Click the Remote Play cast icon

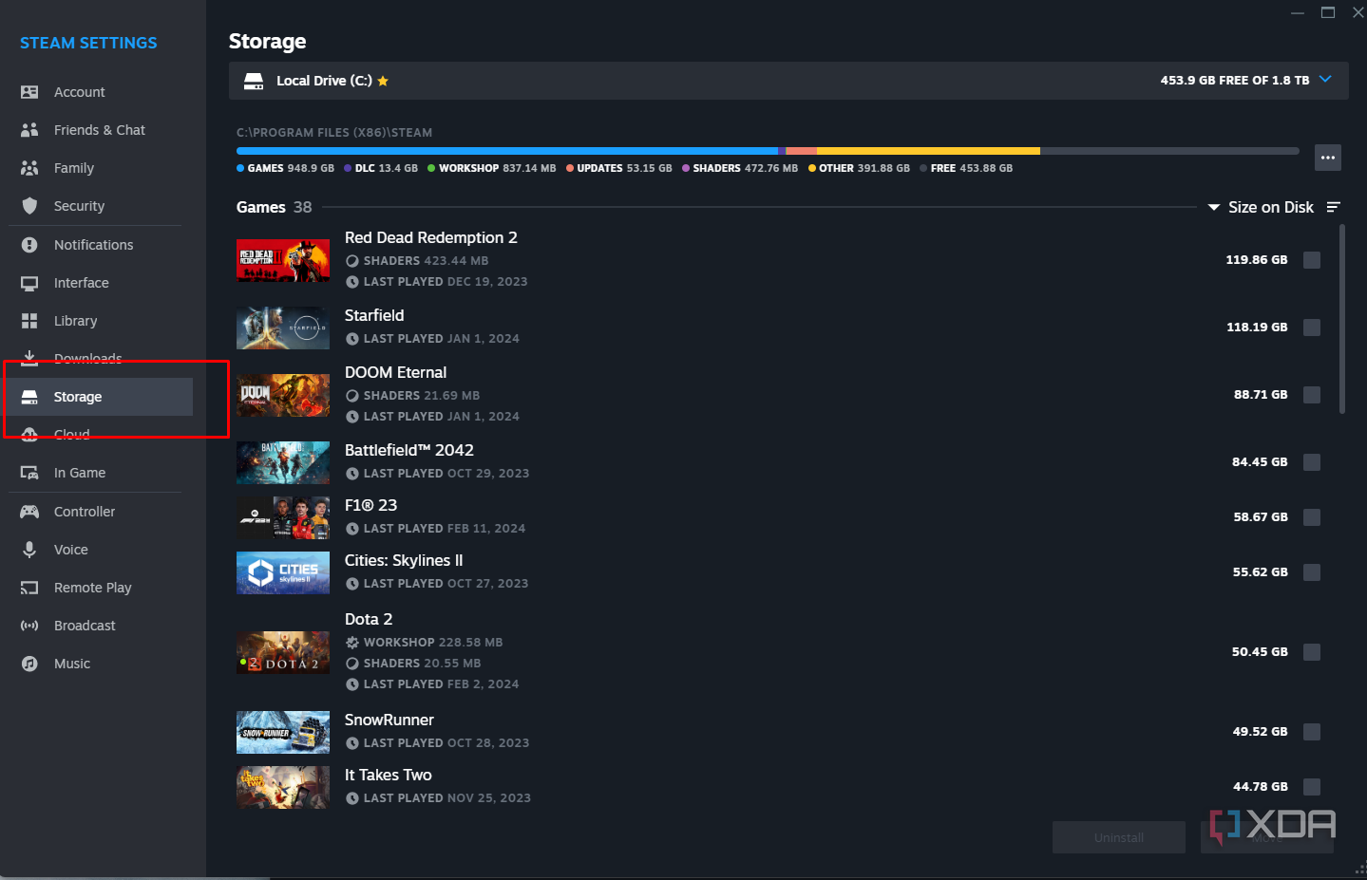(29, 588)
